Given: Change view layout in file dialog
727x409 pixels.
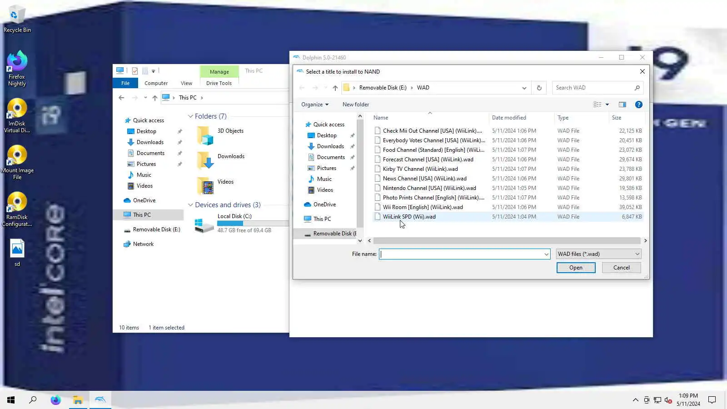Looking at the screenshot, I should [597, 105].
